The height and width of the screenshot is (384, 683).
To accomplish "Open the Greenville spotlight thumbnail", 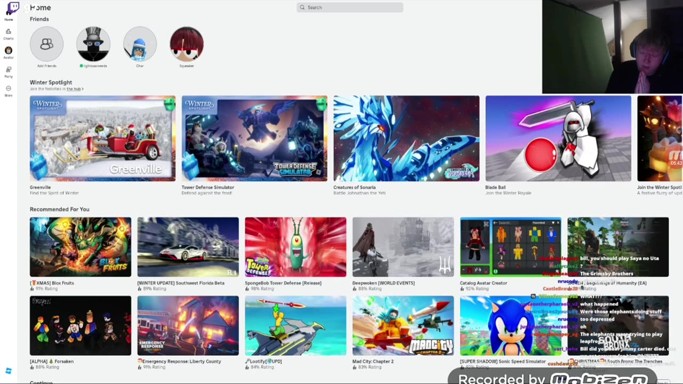I will pyautogui.click(x=102, y=139).
